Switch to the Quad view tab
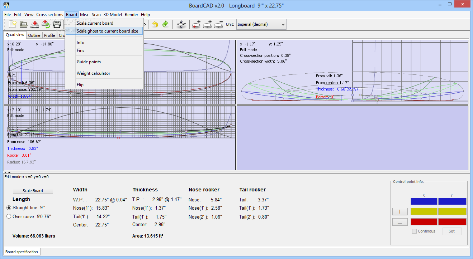The image size is (473, 259). point(15,35)
